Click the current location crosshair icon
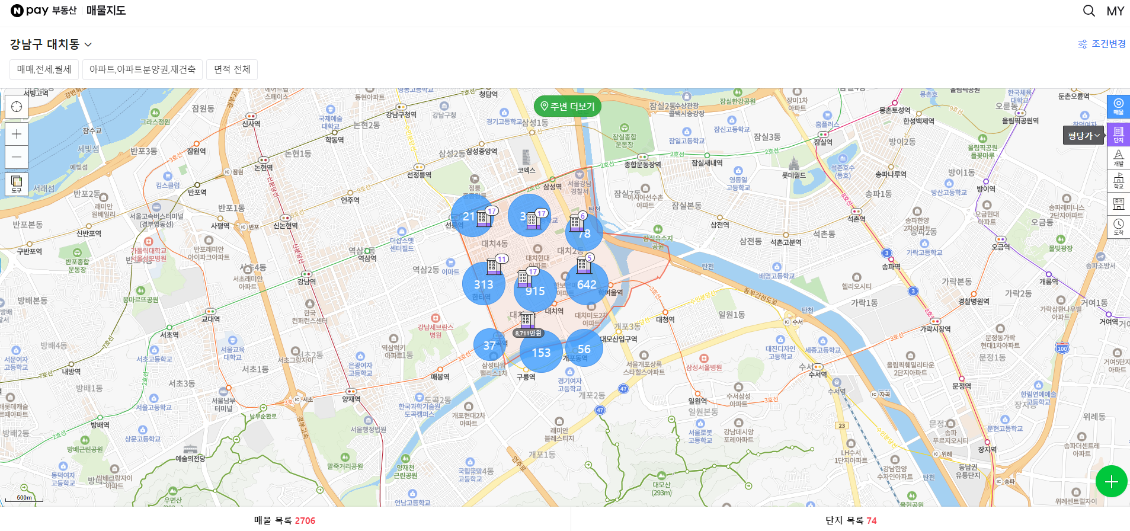The height and width of the screenshot is (531, 1130). (x=17, y=107)
